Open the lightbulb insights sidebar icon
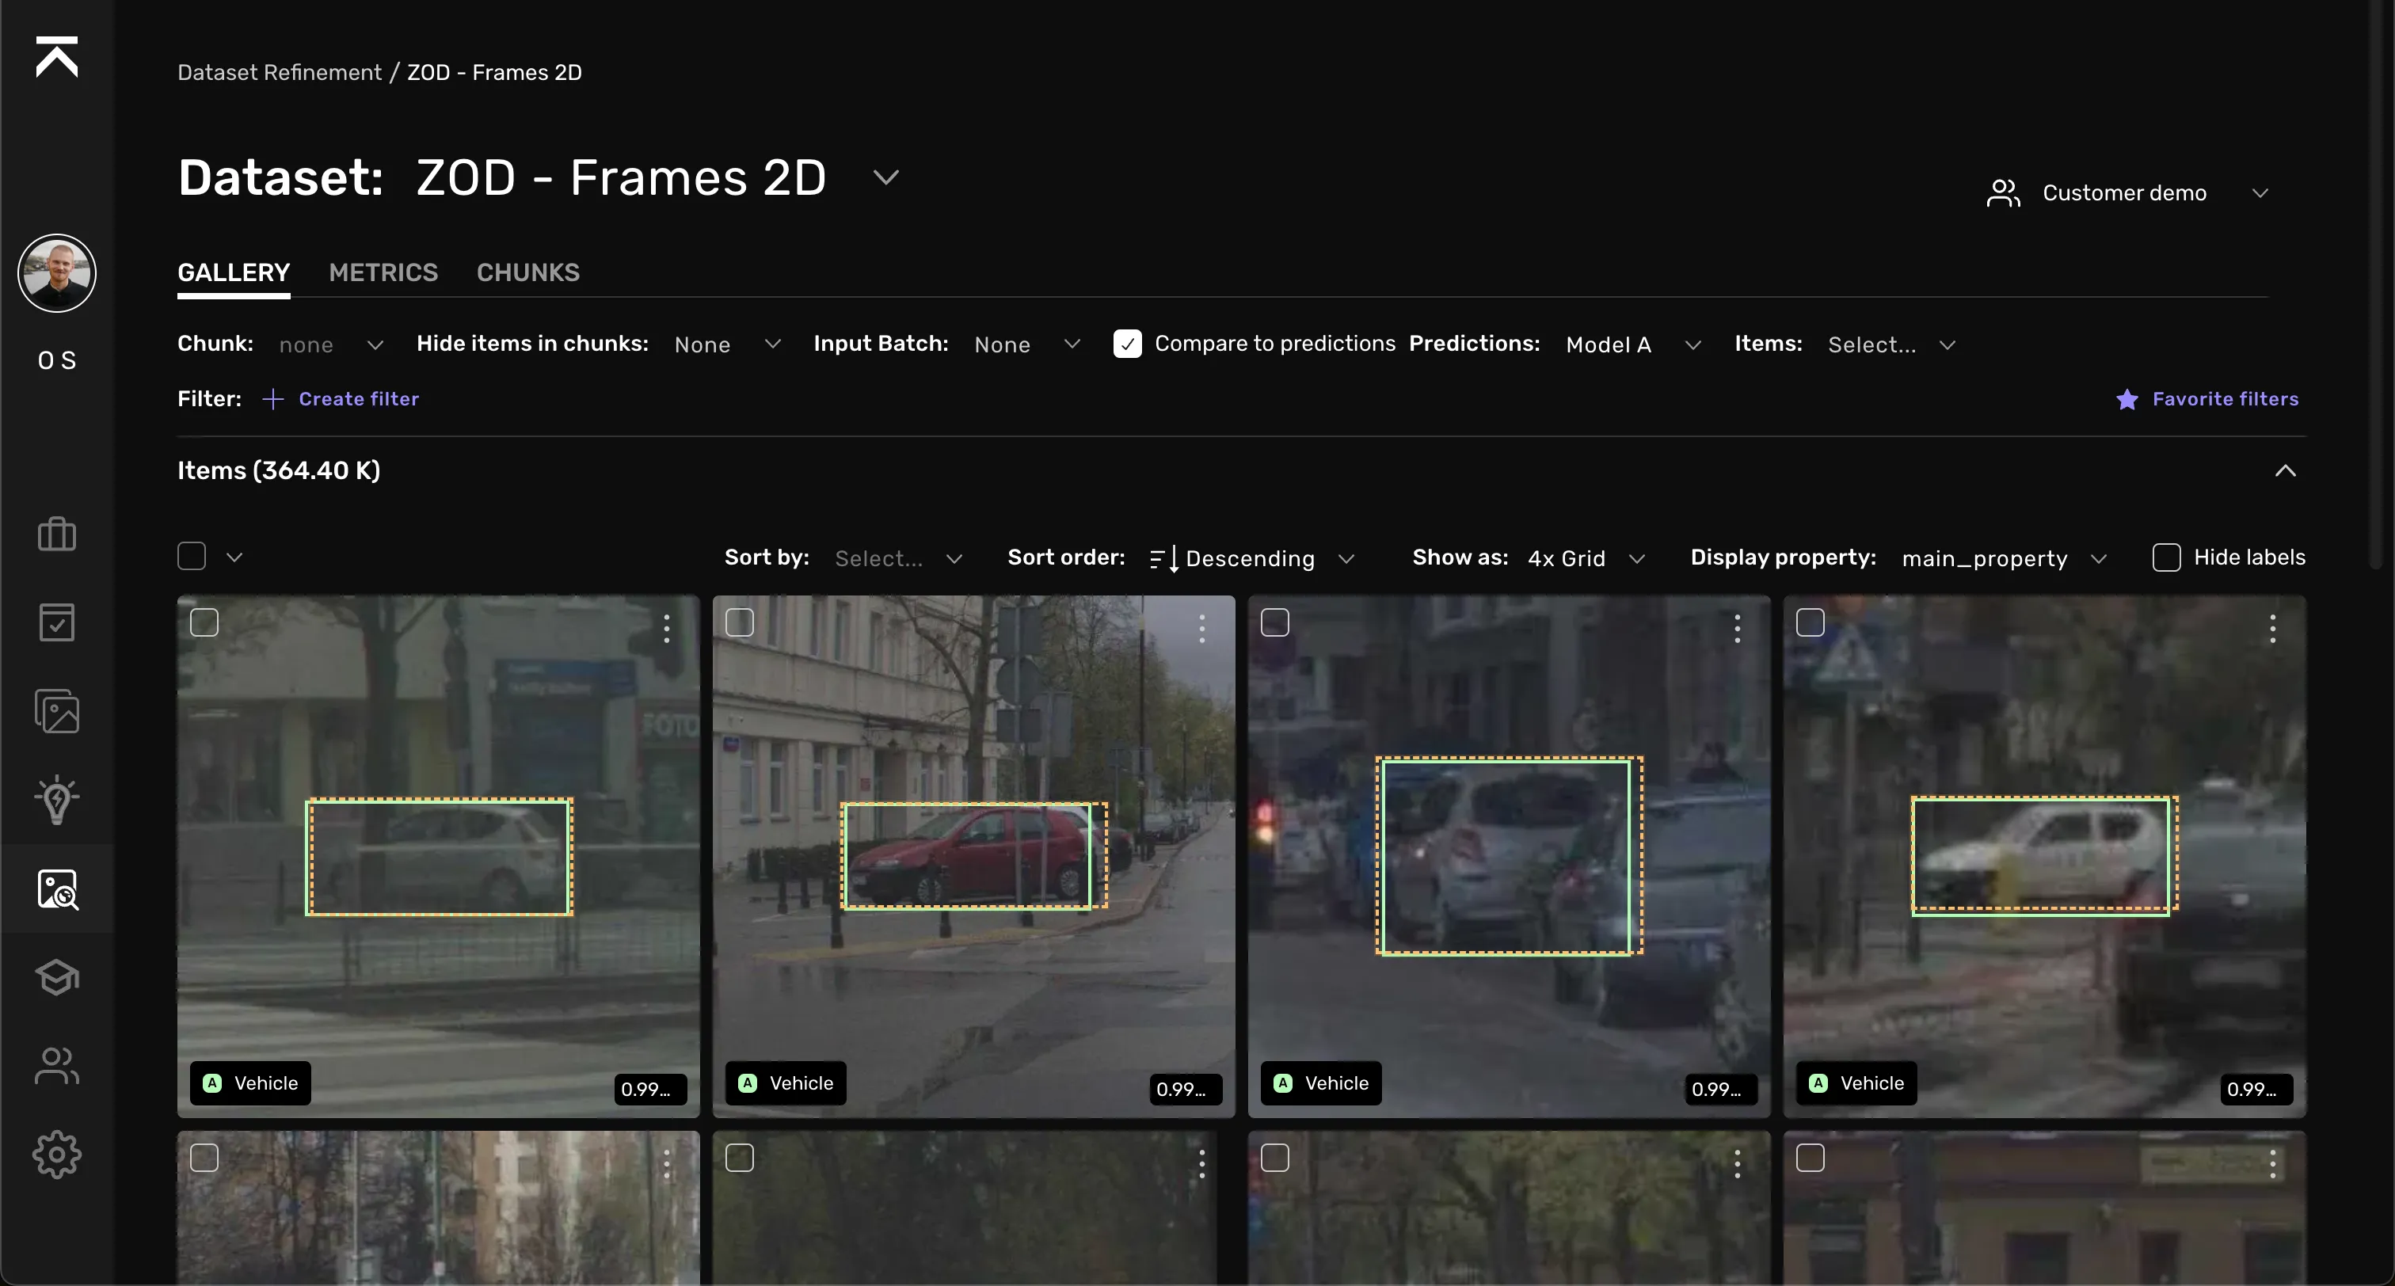This screenshot has width=2395, height=1286. point(57,800)
